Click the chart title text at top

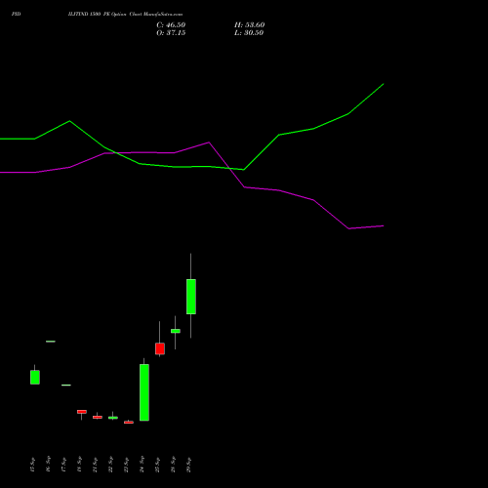[x=125, y=15]
